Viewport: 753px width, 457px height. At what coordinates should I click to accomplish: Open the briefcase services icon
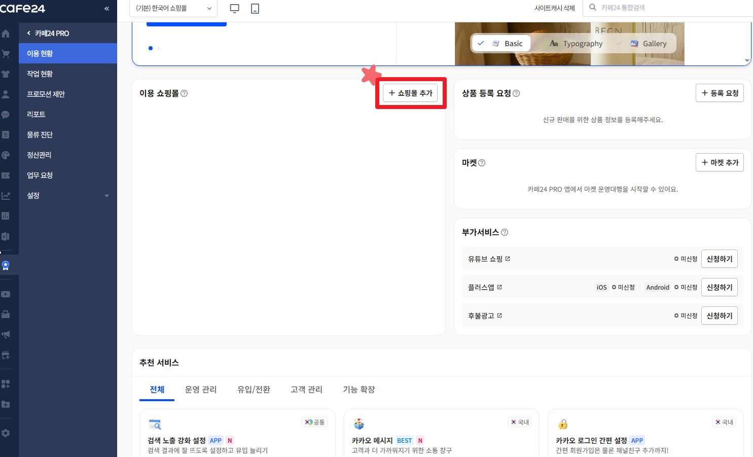click(6, 314)
